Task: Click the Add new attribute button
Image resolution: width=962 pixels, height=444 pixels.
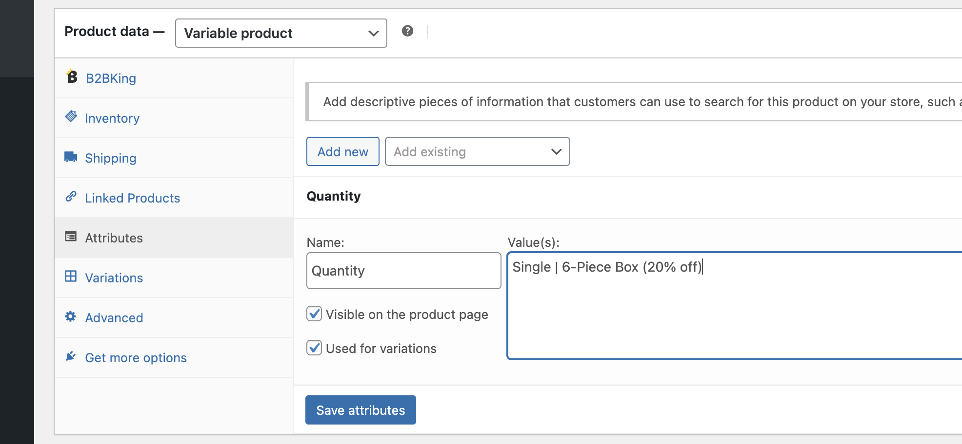Action: [x=343, y=151]
